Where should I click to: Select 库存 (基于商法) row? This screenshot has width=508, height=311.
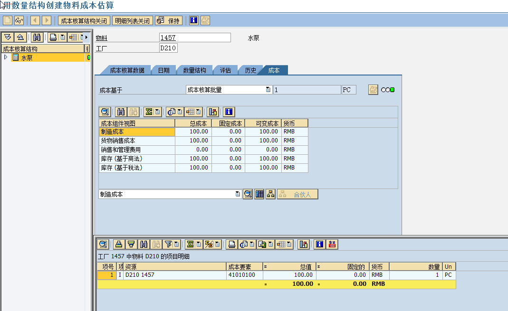(x=203, y=159)
